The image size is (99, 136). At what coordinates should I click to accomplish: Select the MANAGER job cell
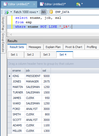33,81
